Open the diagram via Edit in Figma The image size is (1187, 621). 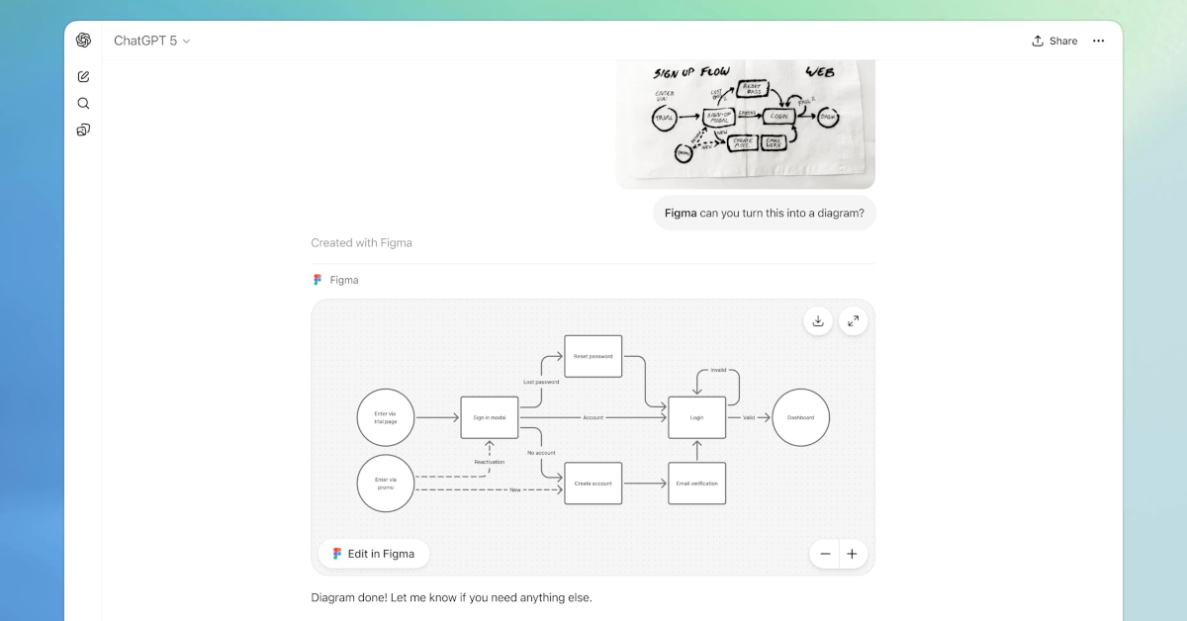point(374,553)
